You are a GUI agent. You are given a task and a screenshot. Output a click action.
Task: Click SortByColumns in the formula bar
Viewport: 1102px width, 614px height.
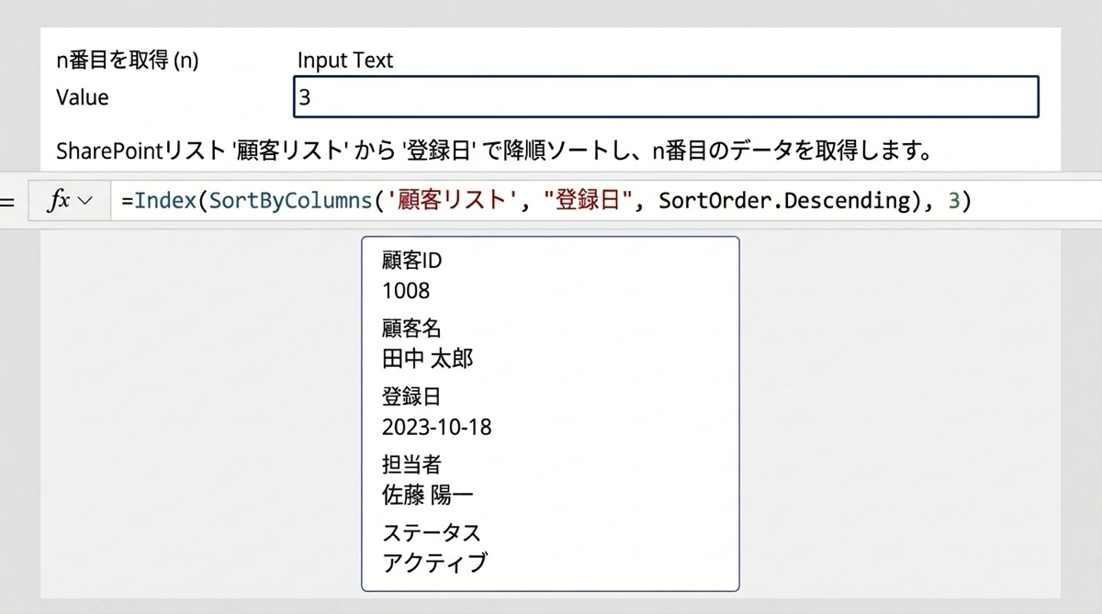[x=290, y=201]
